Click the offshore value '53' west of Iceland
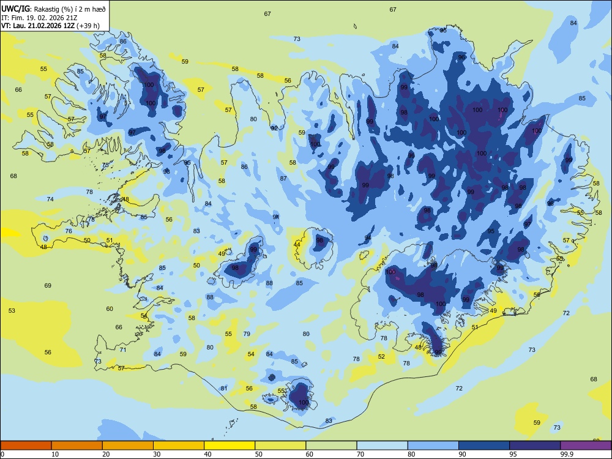This screenshot has width=612, height=459. [x=12, y=311]
